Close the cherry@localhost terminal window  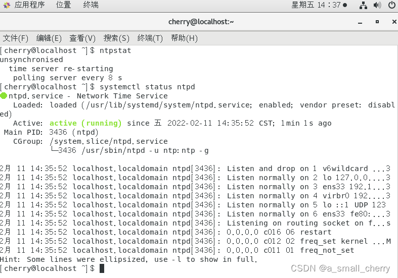[394, 22]
